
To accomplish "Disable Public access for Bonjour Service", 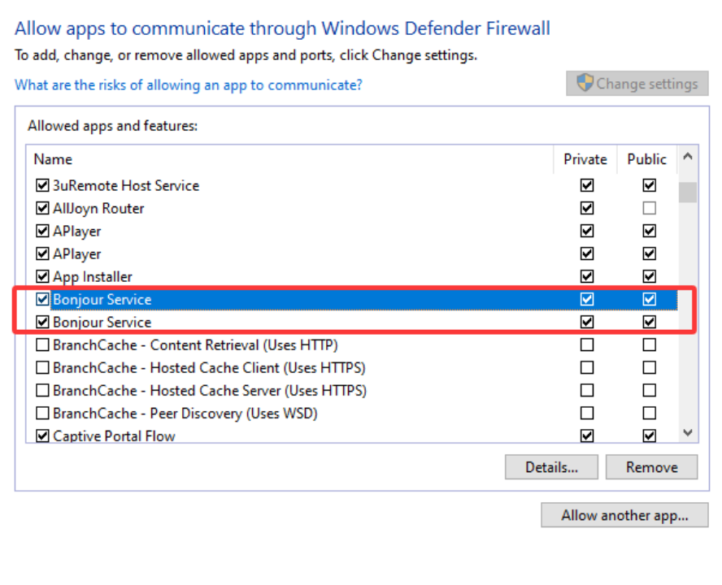I will click(x=649, y=299).
